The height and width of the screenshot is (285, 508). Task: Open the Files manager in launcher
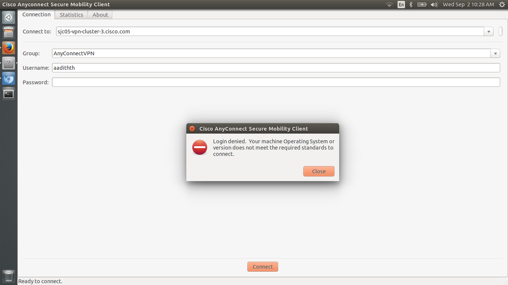click(x=9, y=33)
